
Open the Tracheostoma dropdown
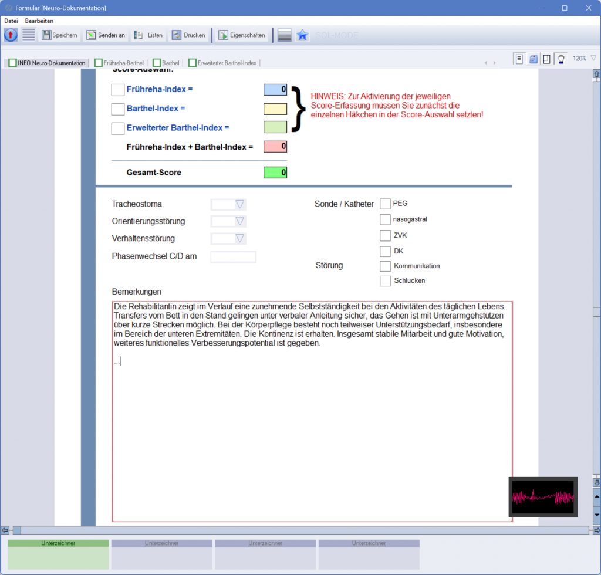[239, 204]
